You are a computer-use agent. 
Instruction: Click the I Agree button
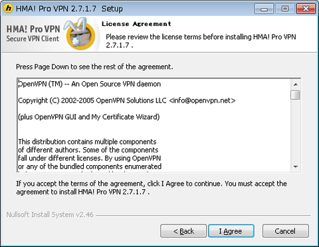click(x=231, y=231)
